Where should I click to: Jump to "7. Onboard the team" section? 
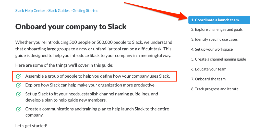tap(208, 79)
